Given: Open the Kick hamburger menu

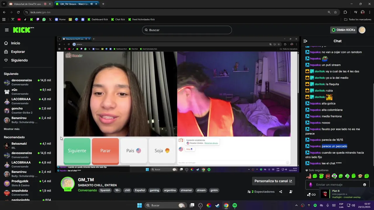Looking at the screenshot, I should tap(7, 30).
